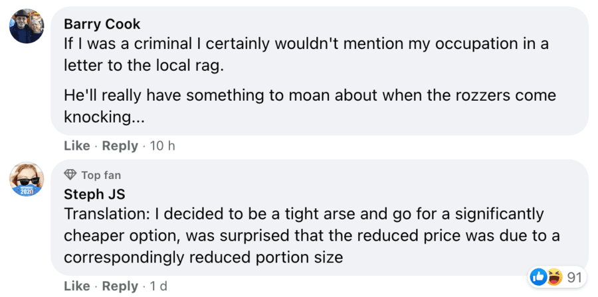Open Barry Cook's profile picture

pyautogui.click(x=27, y=27)
